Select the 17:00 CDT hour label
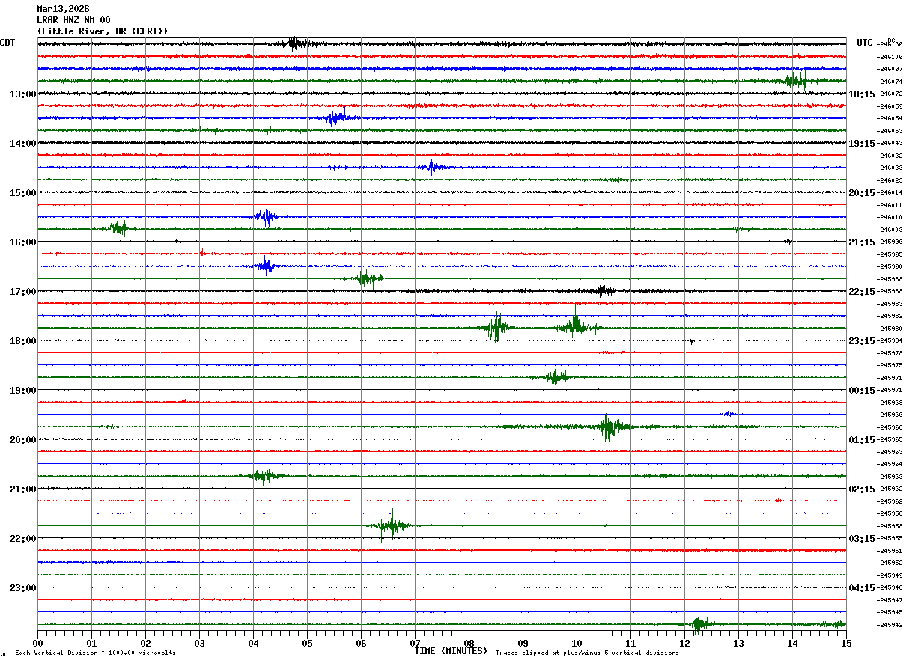This screenshot has width=906, height=663. pyautogui.click(x=22, y=291)
